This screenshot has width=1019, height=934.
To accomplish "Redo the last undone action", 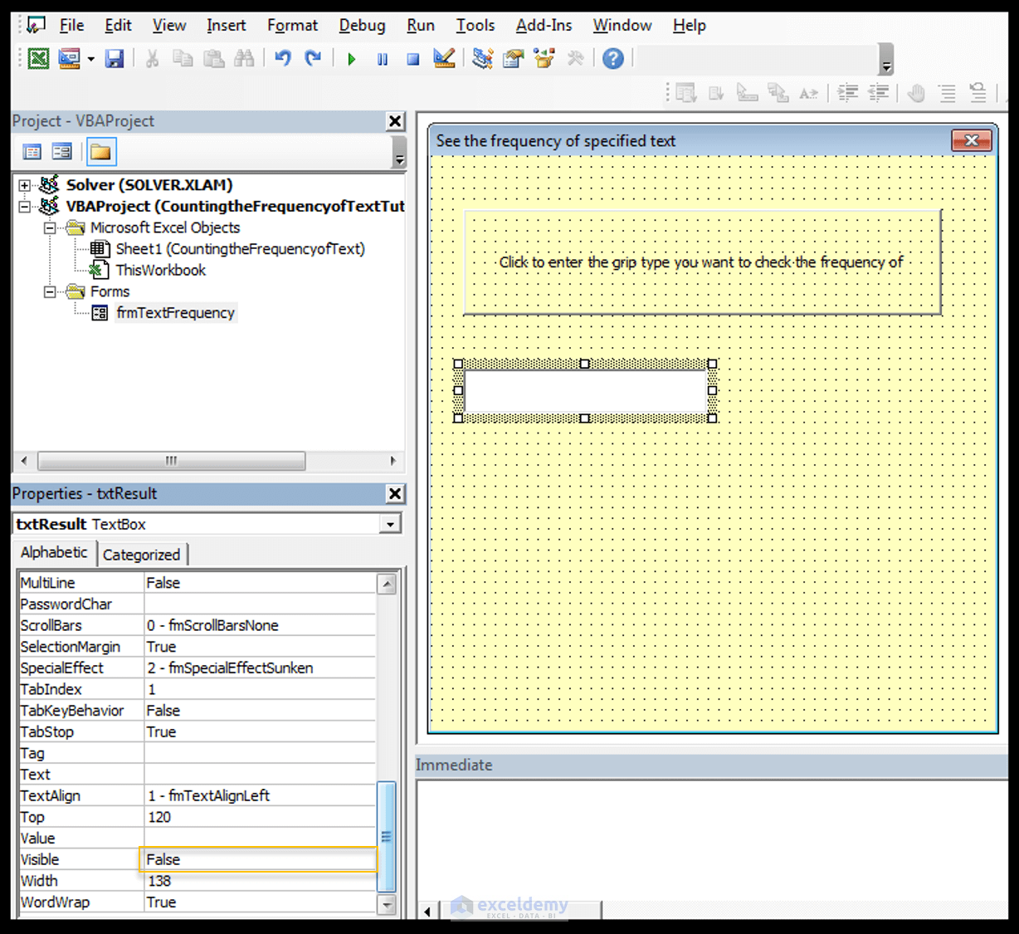I will (x=313, y=58).
